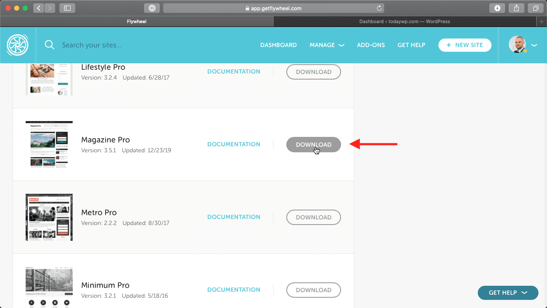
Task: Click the Flywheel logo icon
Action: click(18, 45)
